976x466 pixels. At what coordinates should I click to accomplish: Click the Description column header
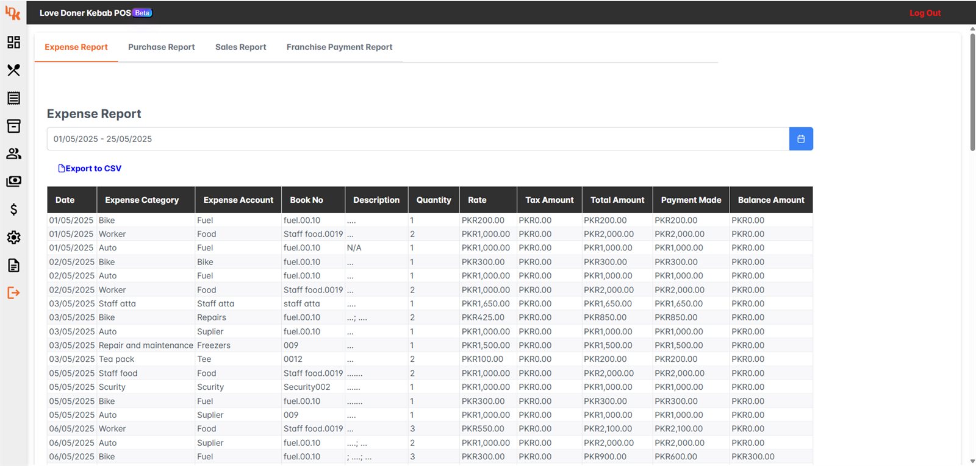(376, 200)
